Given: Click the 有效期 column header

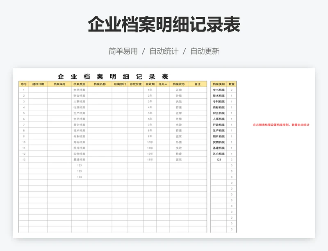Looking at the screenshot, I should (x=150, y=84).
